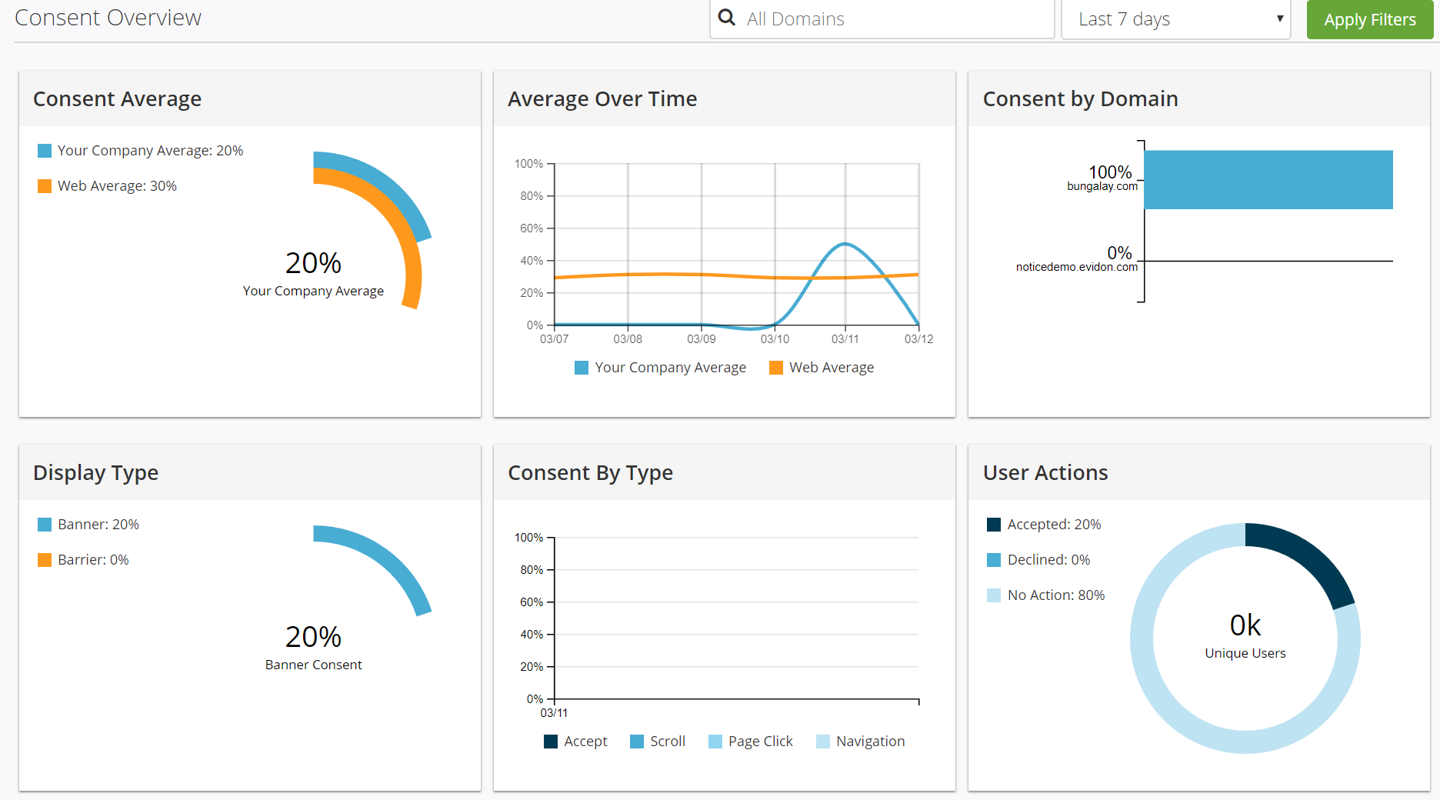
Task: Open the All Domains search field
Action: click(x=846, y=19)
